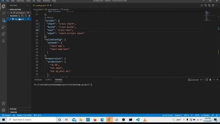Click scripts in the breadcrumb
Viewport: 220px width, 124px height.
point(66,9)
